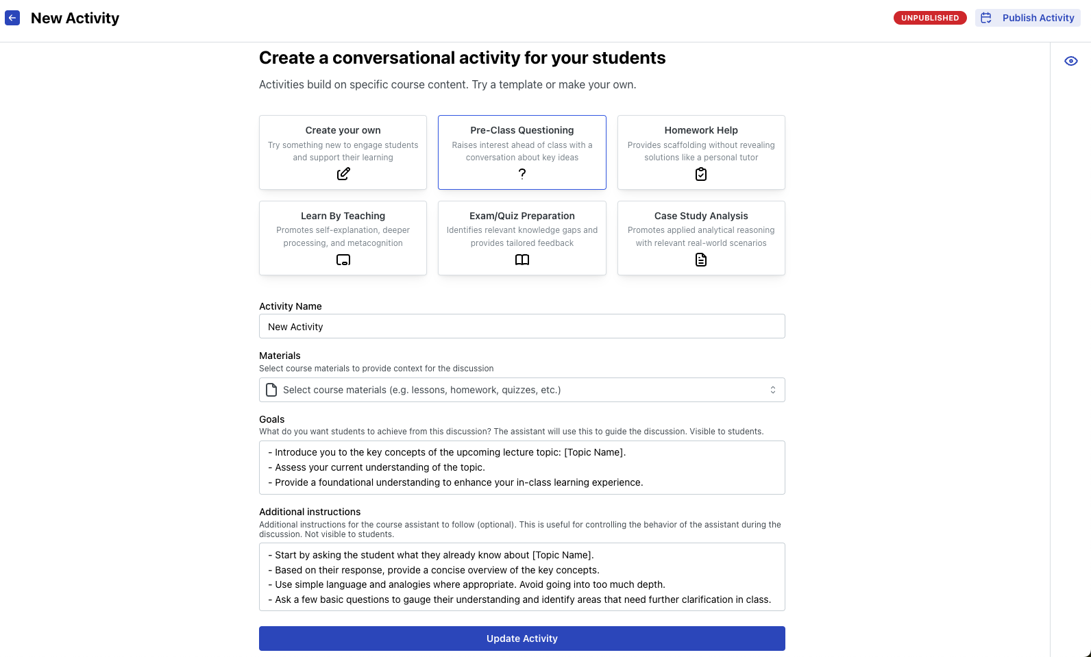The image size is (1091, 657).
Task: Click the Additional instructions text area
Action: coord(522,577)
